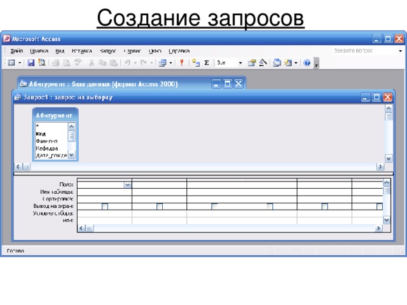The image size is (407, 305).
Task: Open the Query Type dropdown arrow
Action: (x=170, y=63)
